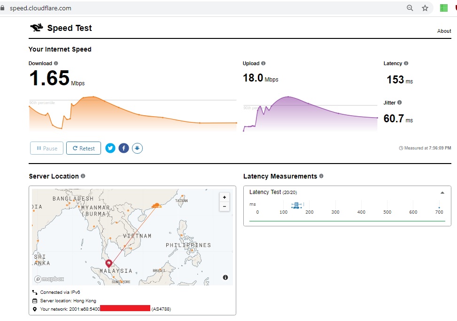Pause the speed test
Image resolution: width=457 pixels, height=321 pixels.
[46, 148]
